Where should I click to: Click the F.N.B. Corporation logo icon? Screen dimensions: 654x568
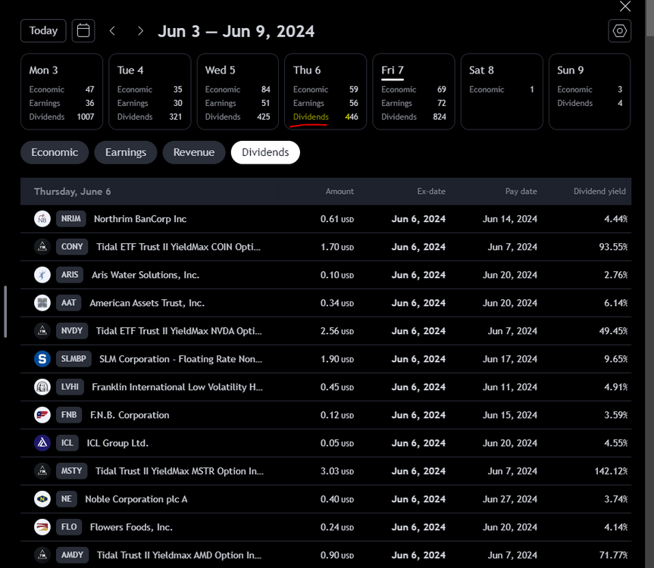tap(42, 415)
